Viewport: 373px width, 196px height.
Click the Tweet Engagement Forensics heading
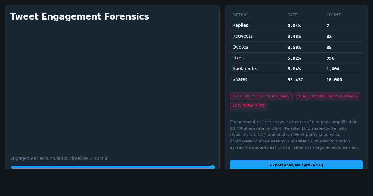(80, 16)
